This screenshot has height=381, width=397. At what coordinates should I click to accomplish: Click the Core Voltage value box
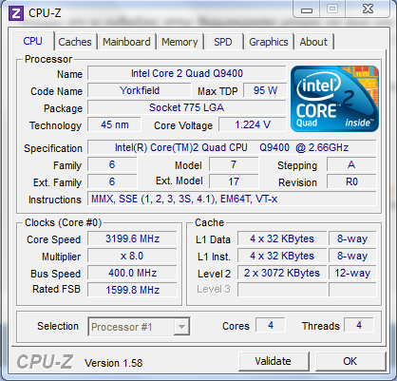pyautogui.click(x=253, y=124)
